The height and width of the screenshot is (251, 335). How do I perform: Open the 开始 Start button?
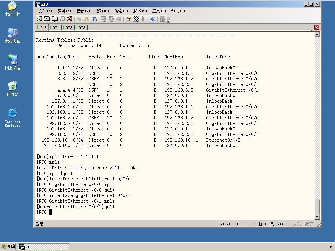(x=8, y=246)
